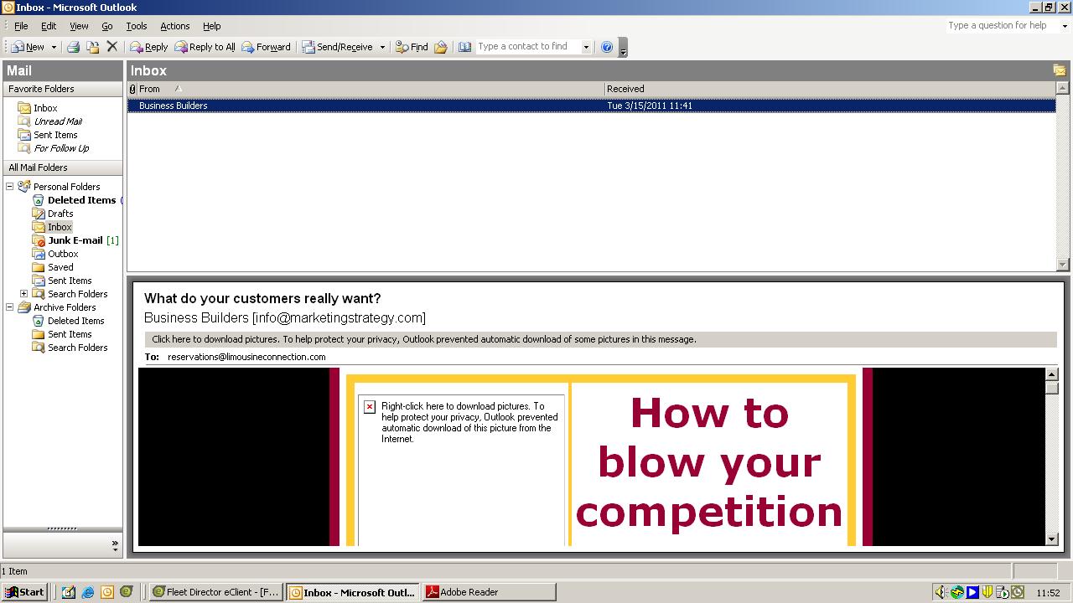Click the Reply to All toolbar button
This screenshot has height=603, width=1073.
(205, 47)
